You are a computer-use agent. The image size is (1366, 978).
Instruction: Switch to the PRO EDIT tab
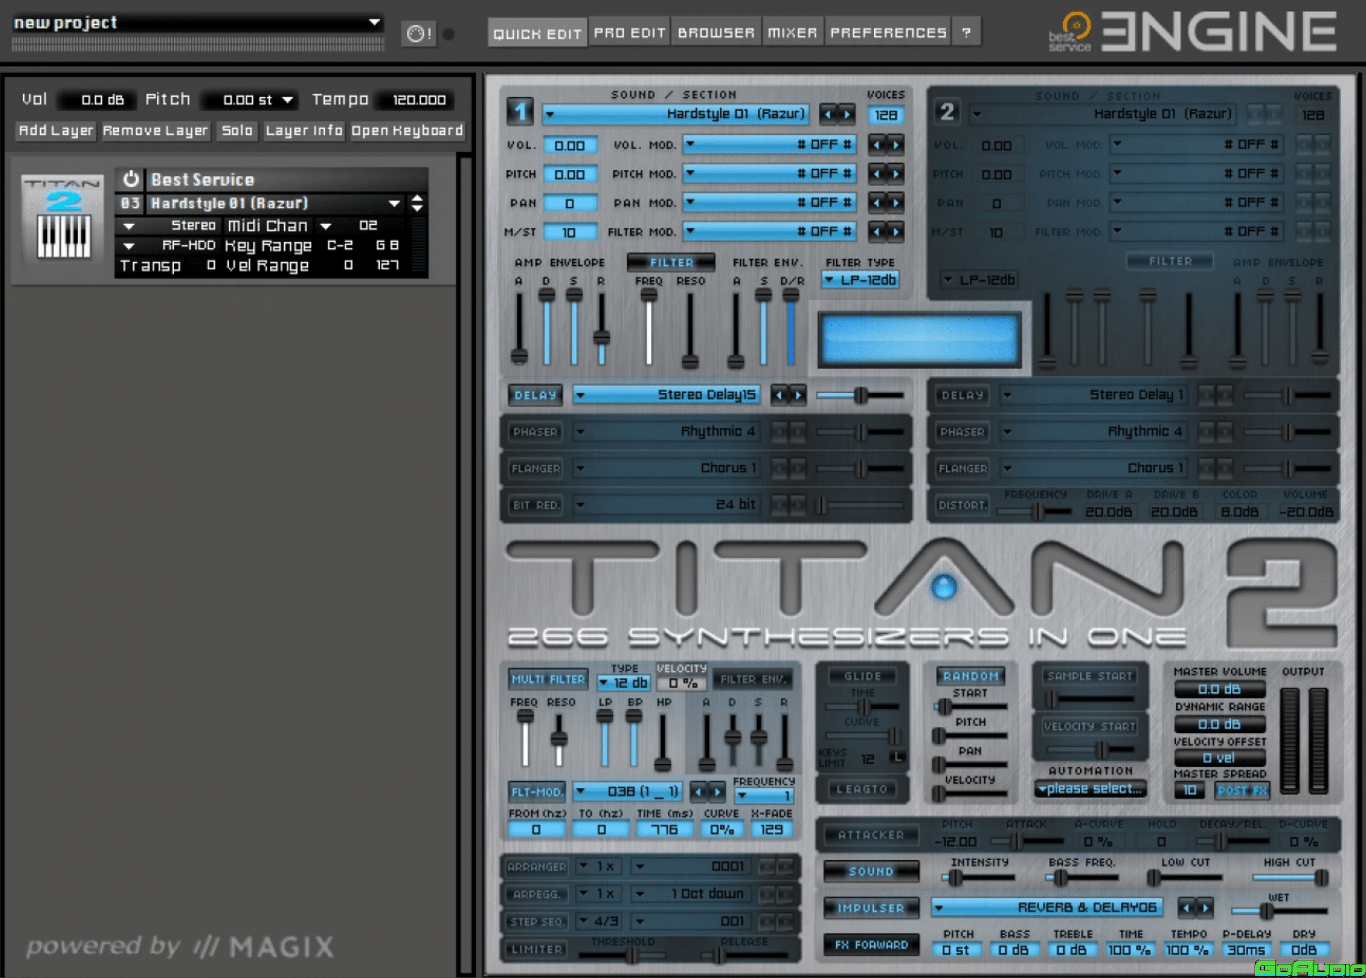[x=629, y=33]
